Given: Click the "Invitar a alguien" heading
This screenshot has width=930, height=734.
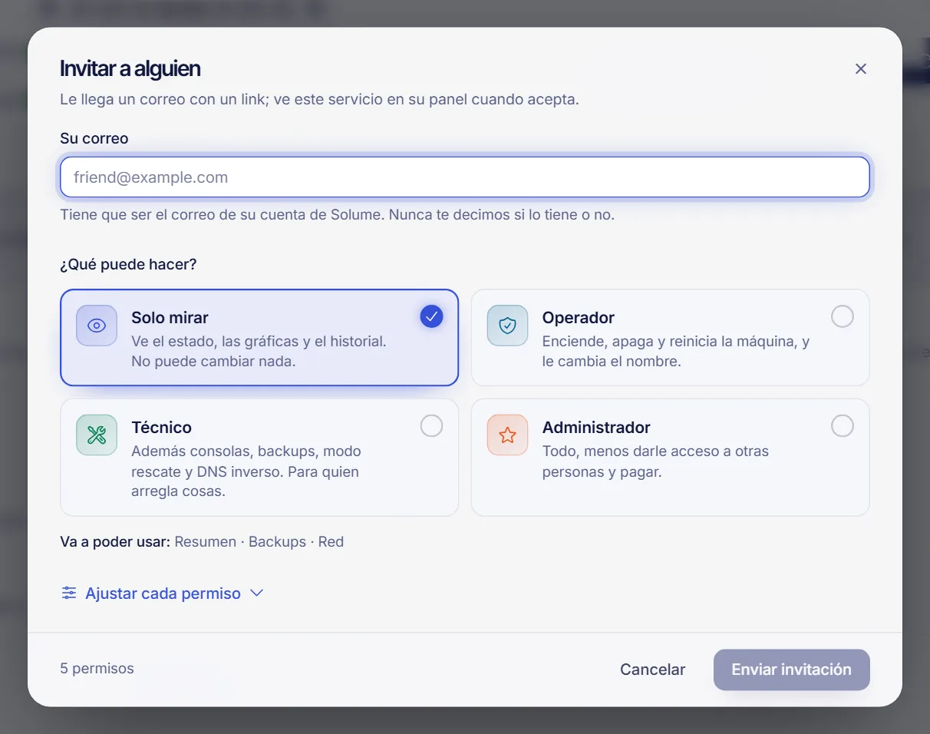Looking at the screenshot, I should point(130,68).
